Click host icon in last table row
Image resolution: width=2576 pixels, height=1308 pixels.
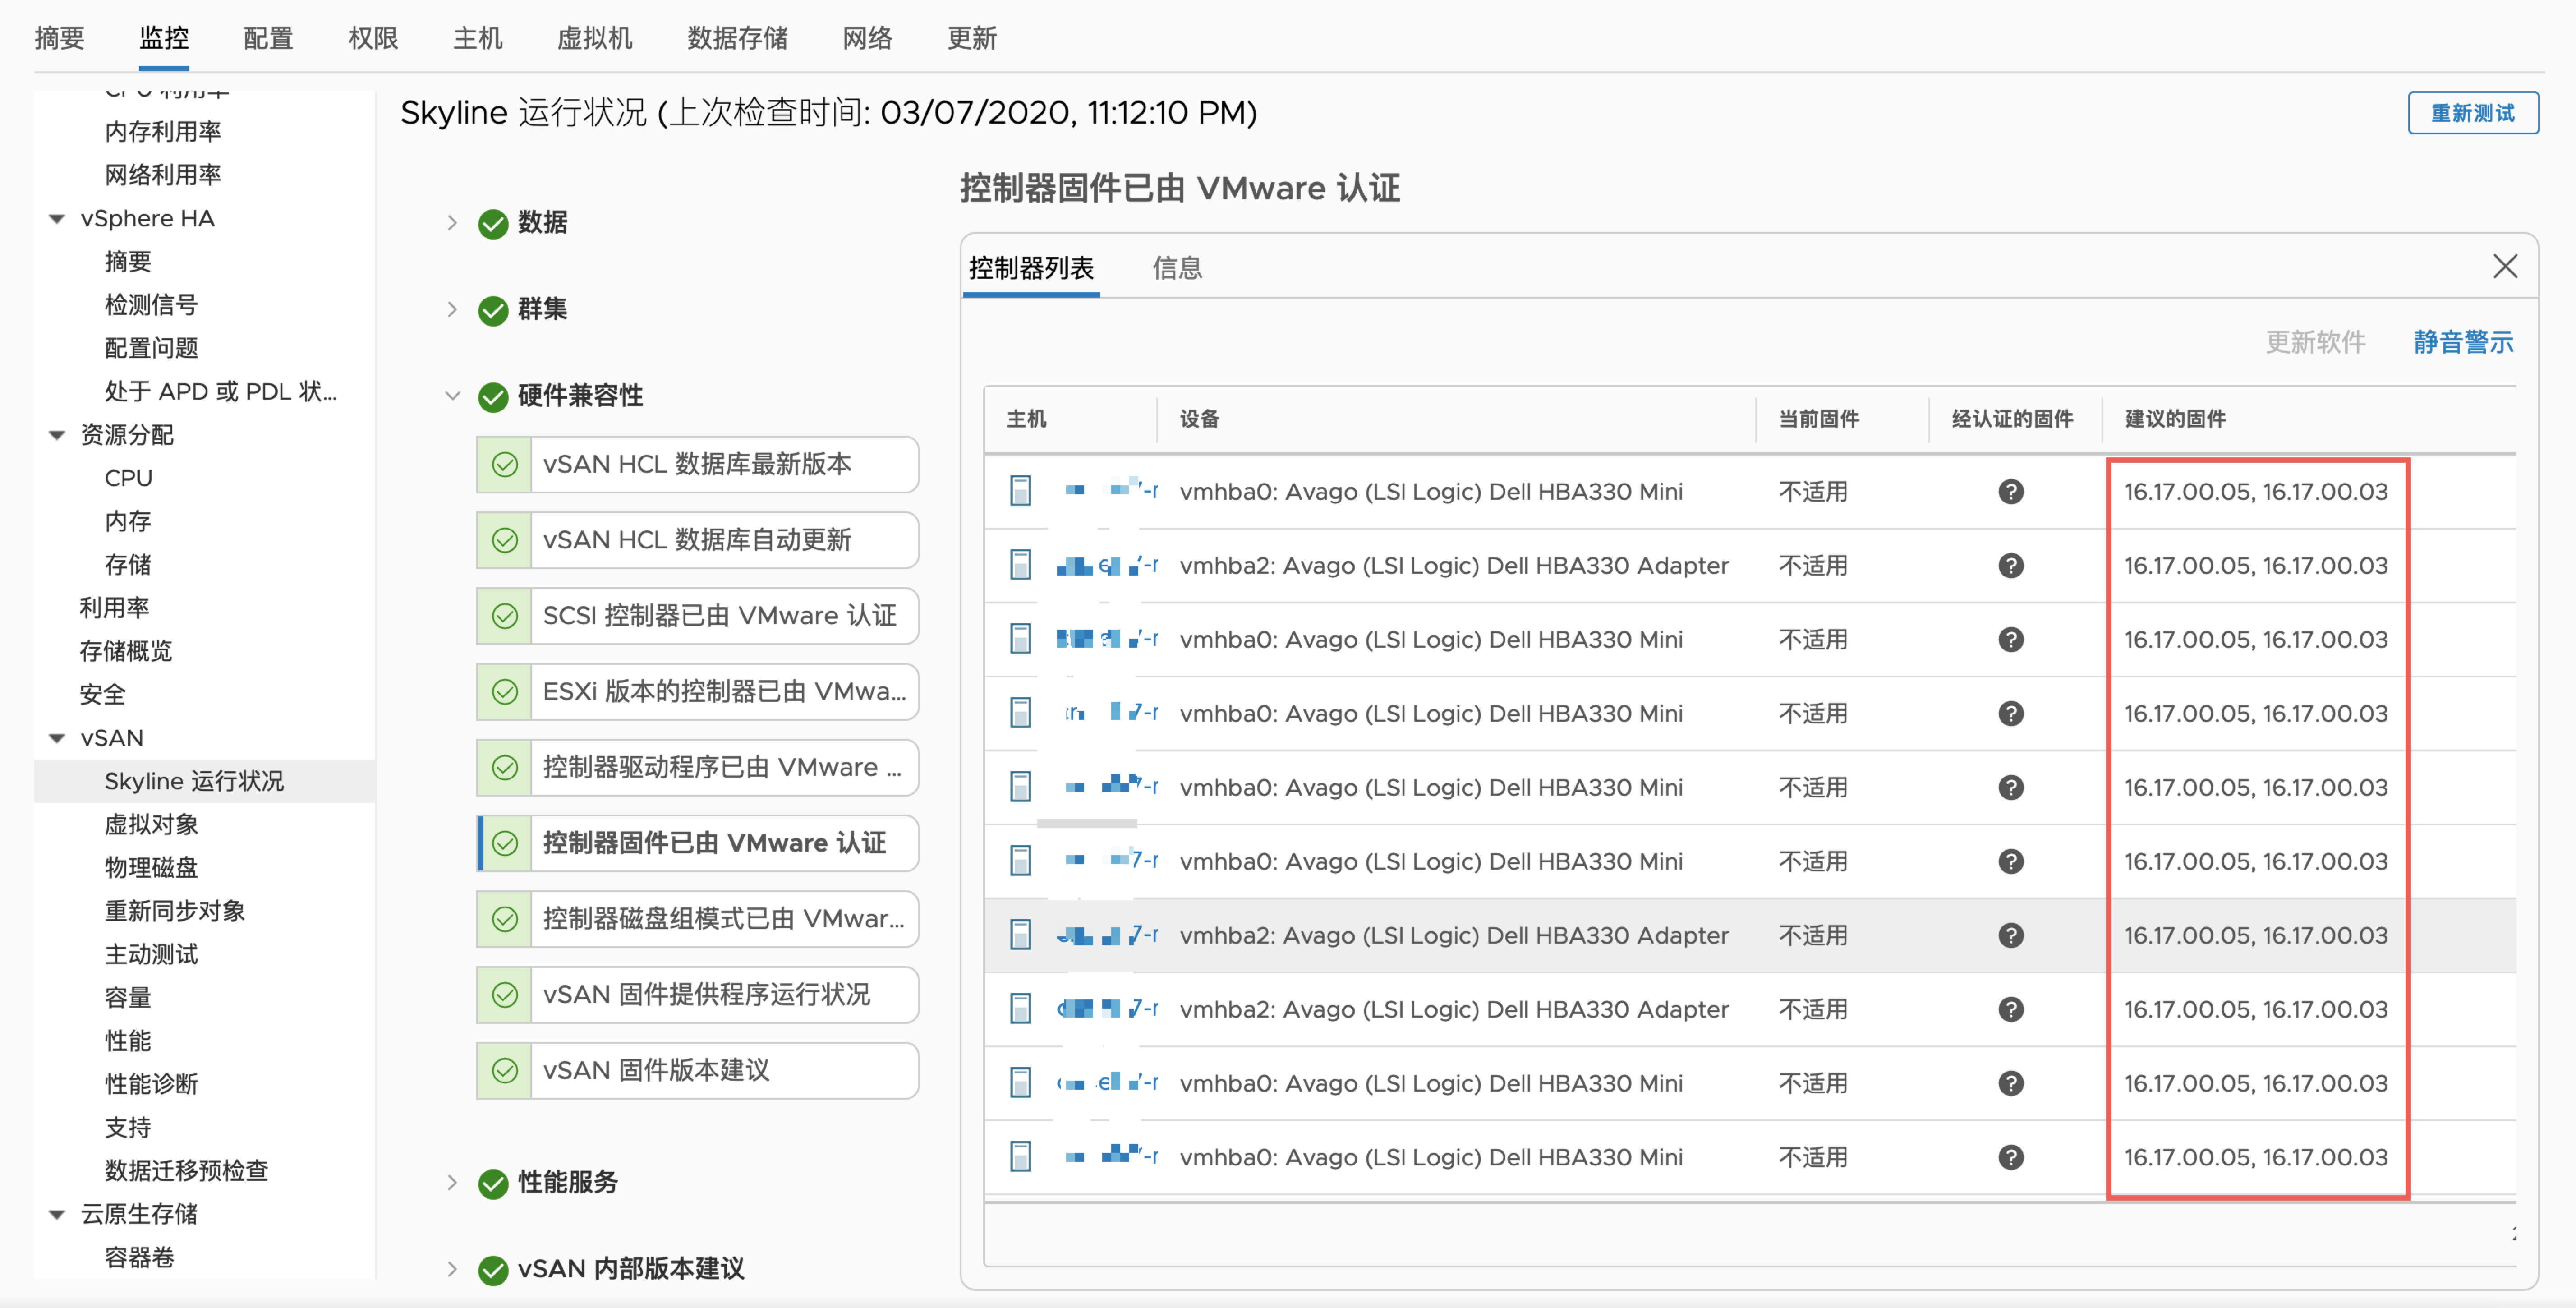(x=1020, y=1157)
